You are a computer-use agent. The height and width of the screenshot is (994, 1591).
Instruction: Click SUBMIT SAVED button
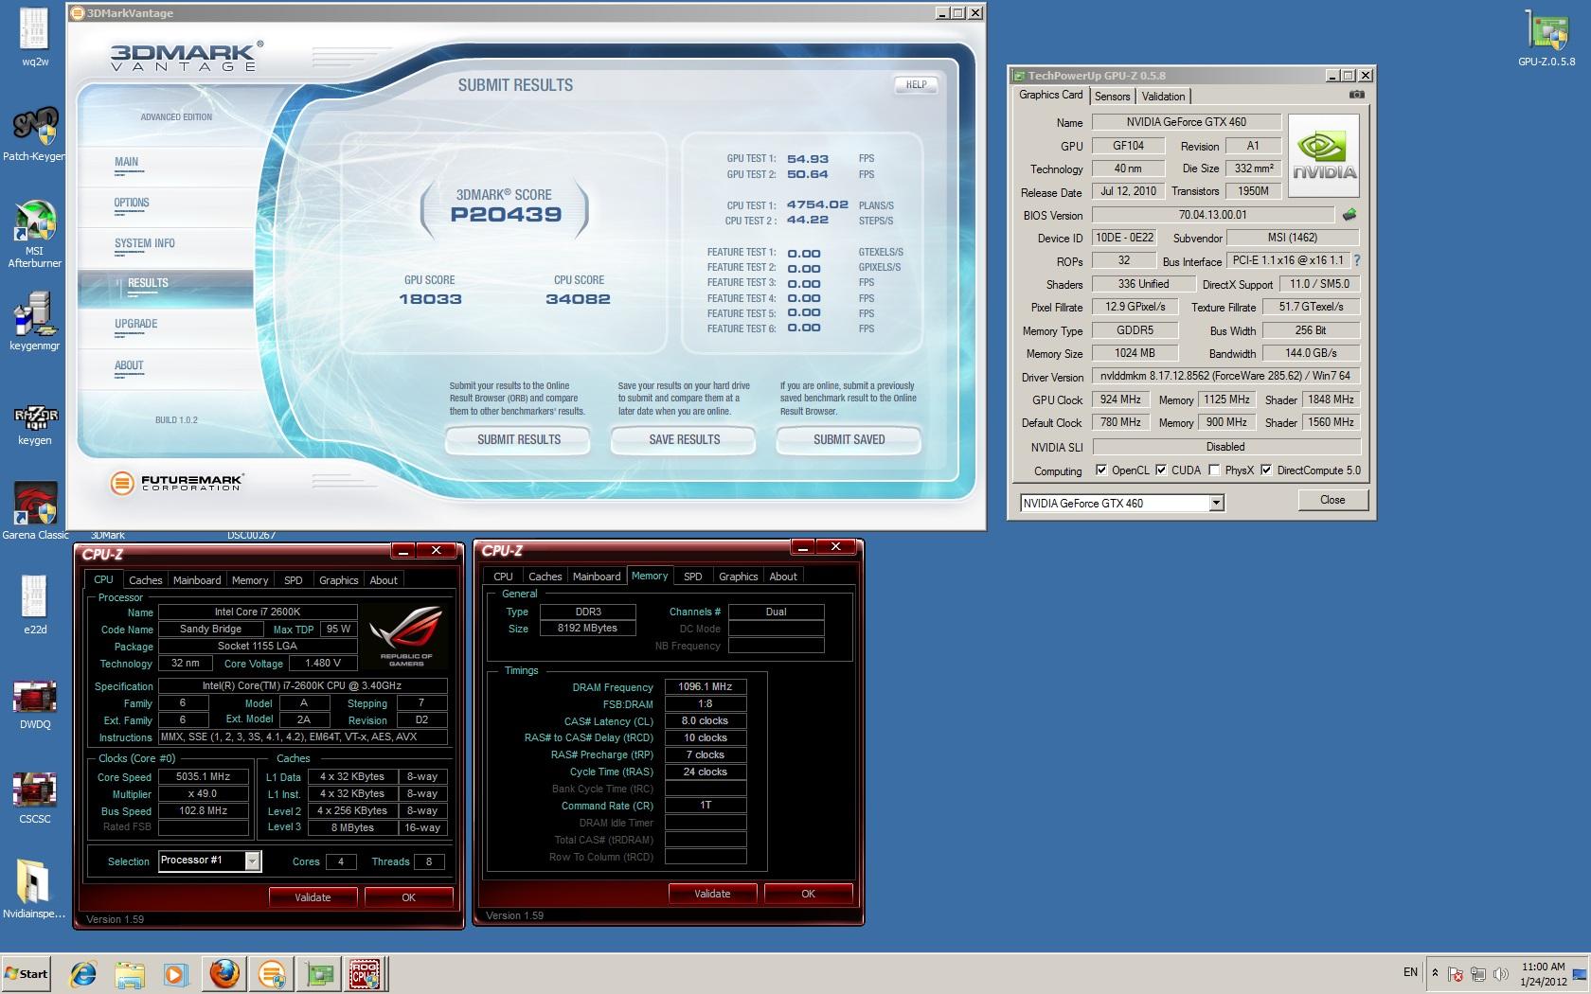click(849, 440)
